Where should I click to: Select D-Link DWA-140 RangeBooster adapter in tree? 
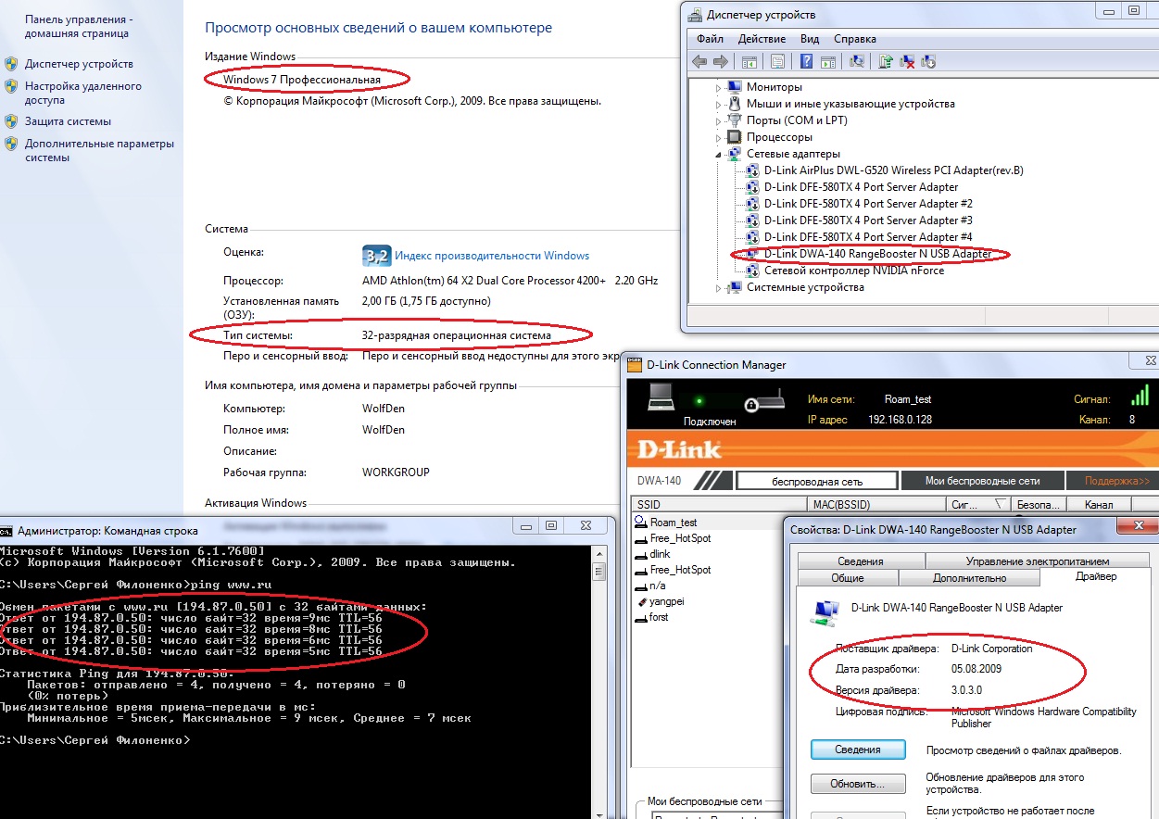(x=877, y=254)
